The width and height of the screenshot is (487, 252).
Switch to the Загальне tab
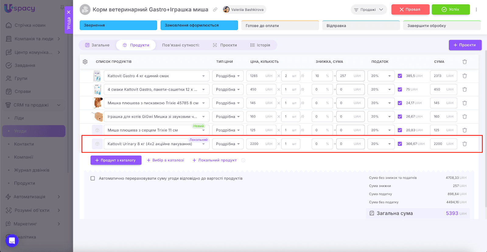click(97, 45)
